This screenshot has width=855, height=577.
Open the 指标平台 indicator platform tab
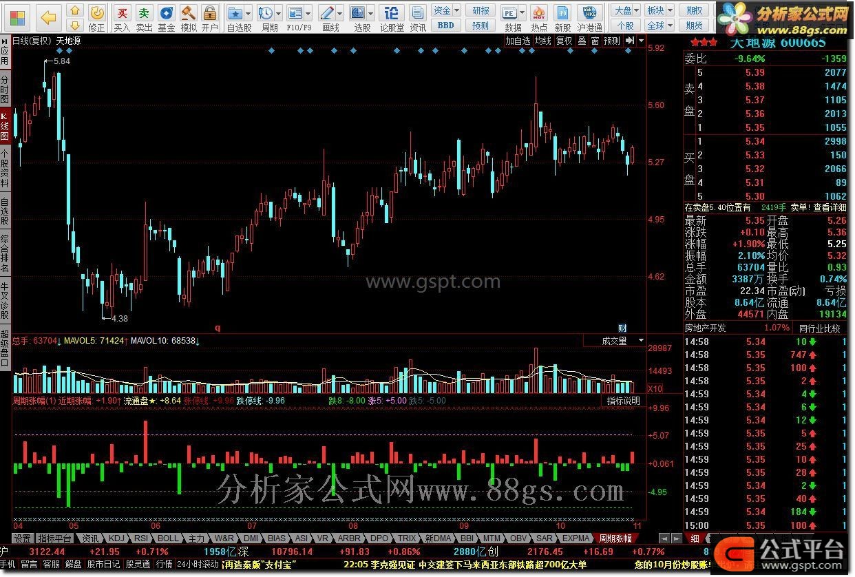tap(55, 538)
